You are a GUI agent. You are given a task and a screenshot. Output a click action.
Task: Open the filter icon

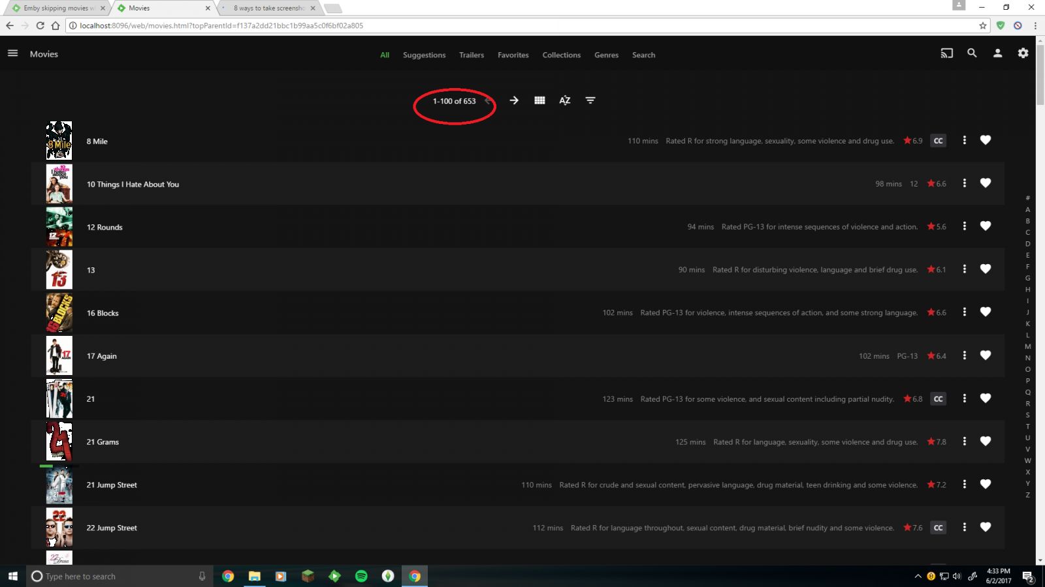590,100
